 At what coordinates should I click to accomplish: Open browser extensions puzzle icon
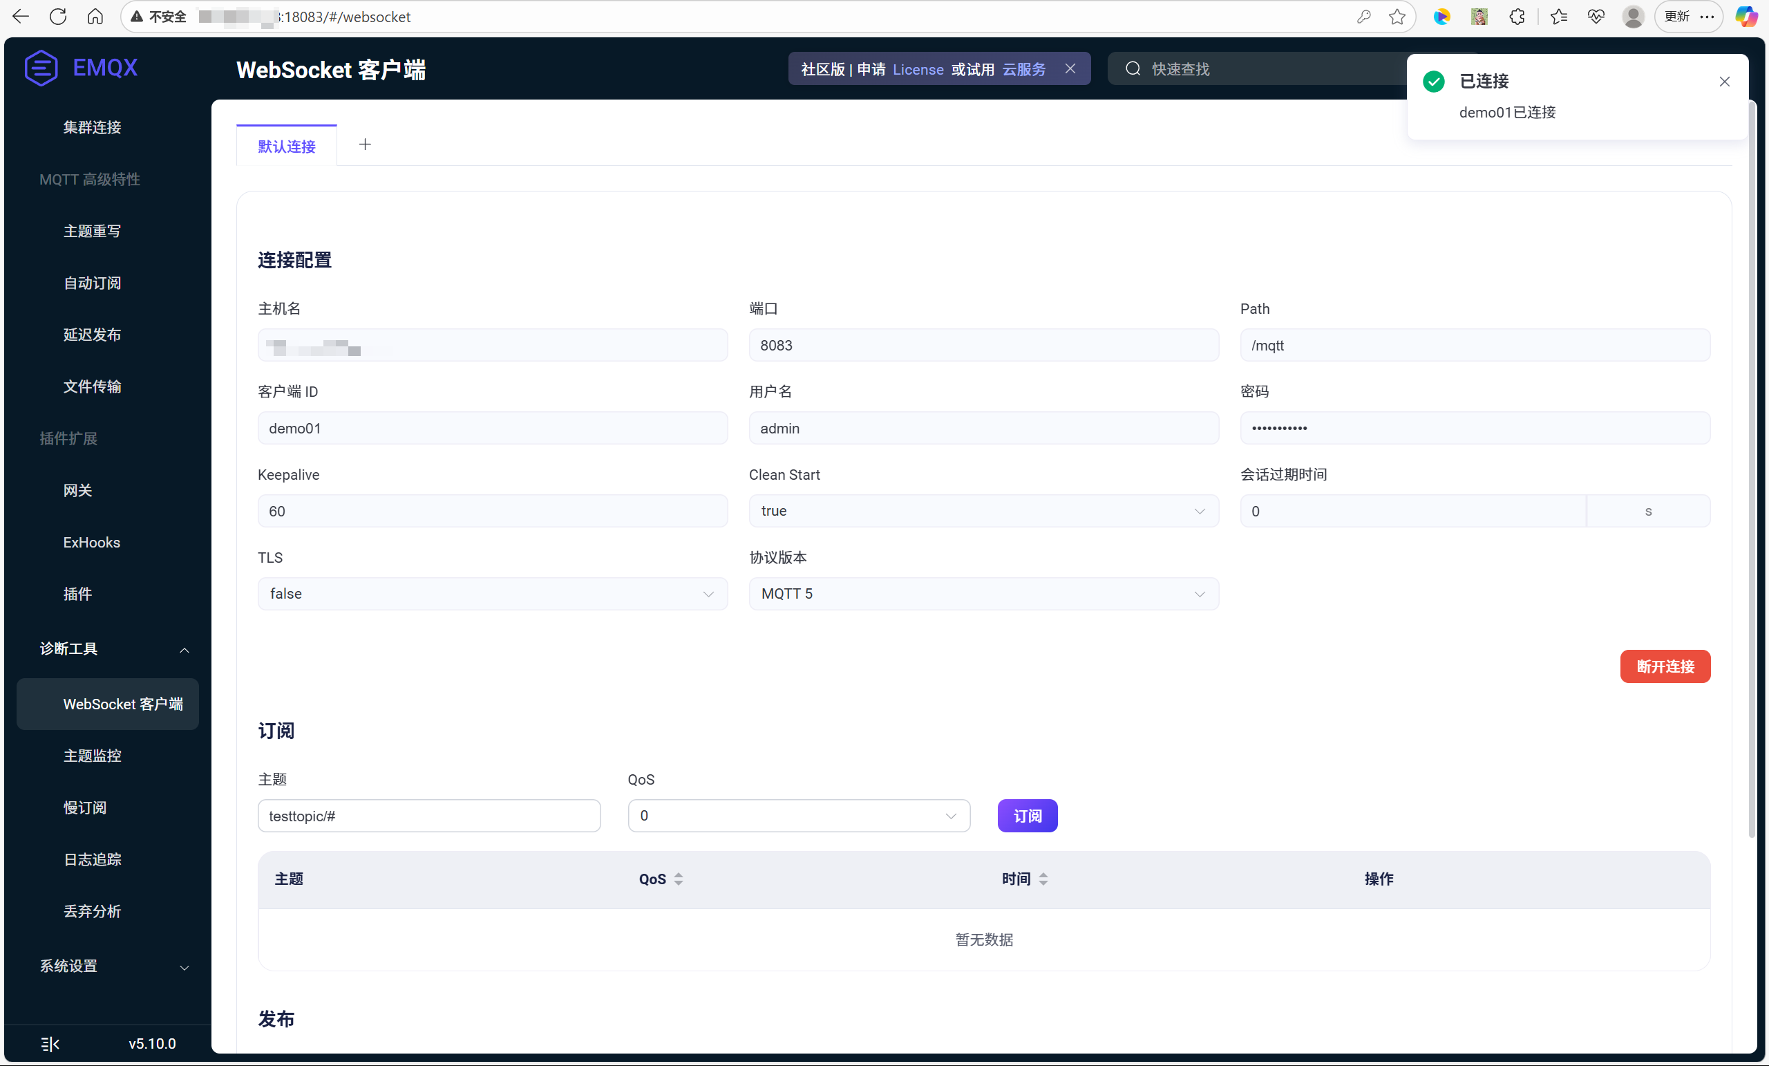[x=1517, y=17]
